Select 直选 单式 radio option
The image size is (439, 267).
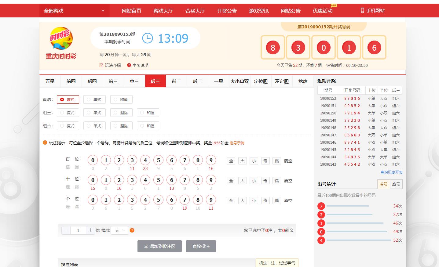pos(94,99)
